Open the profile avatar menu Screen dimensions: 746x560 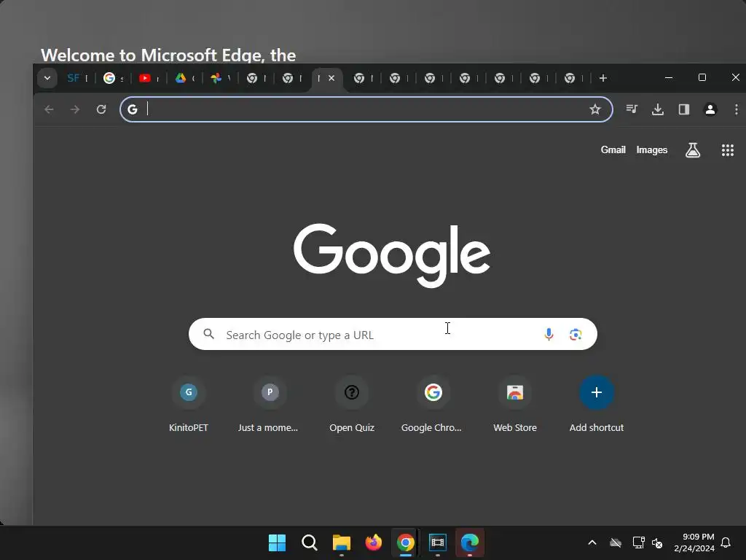coord(710,109)
